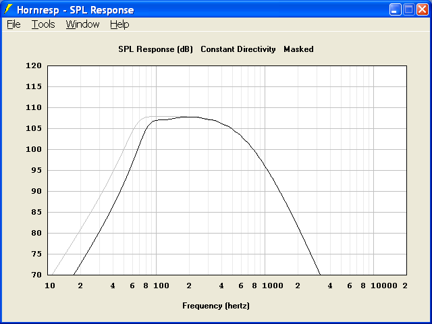Click the Hornresp lightning bolt title icon
Image resolution: width=432 pixels, height=324 pixels.
pos(8,9)
